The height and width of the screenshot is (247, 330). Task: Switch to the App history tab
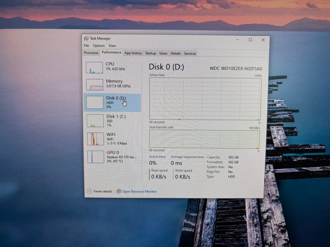coord(133,53)
